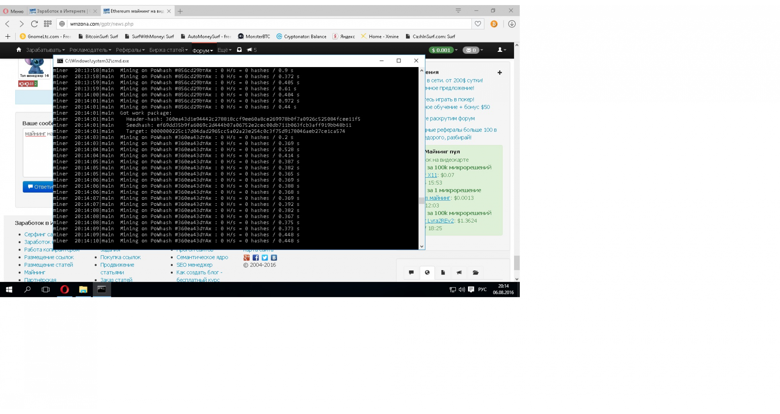The width and height of the screenshot is (780, 414).
Task: Click the site home icon in navbar
Action: point(19,50)
